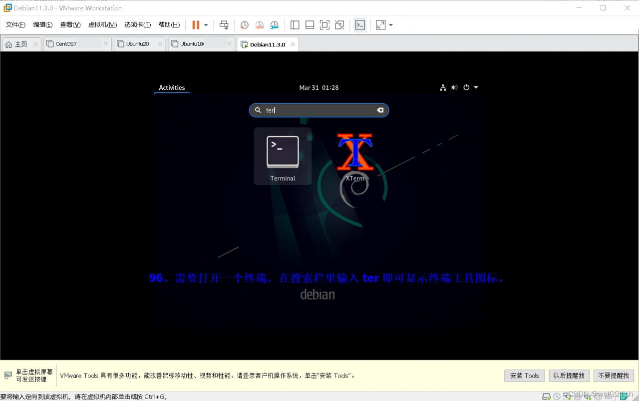The width and height of the screenshot is (639, 401).
Task: Focus the search field containing ter
Action: 319,110
